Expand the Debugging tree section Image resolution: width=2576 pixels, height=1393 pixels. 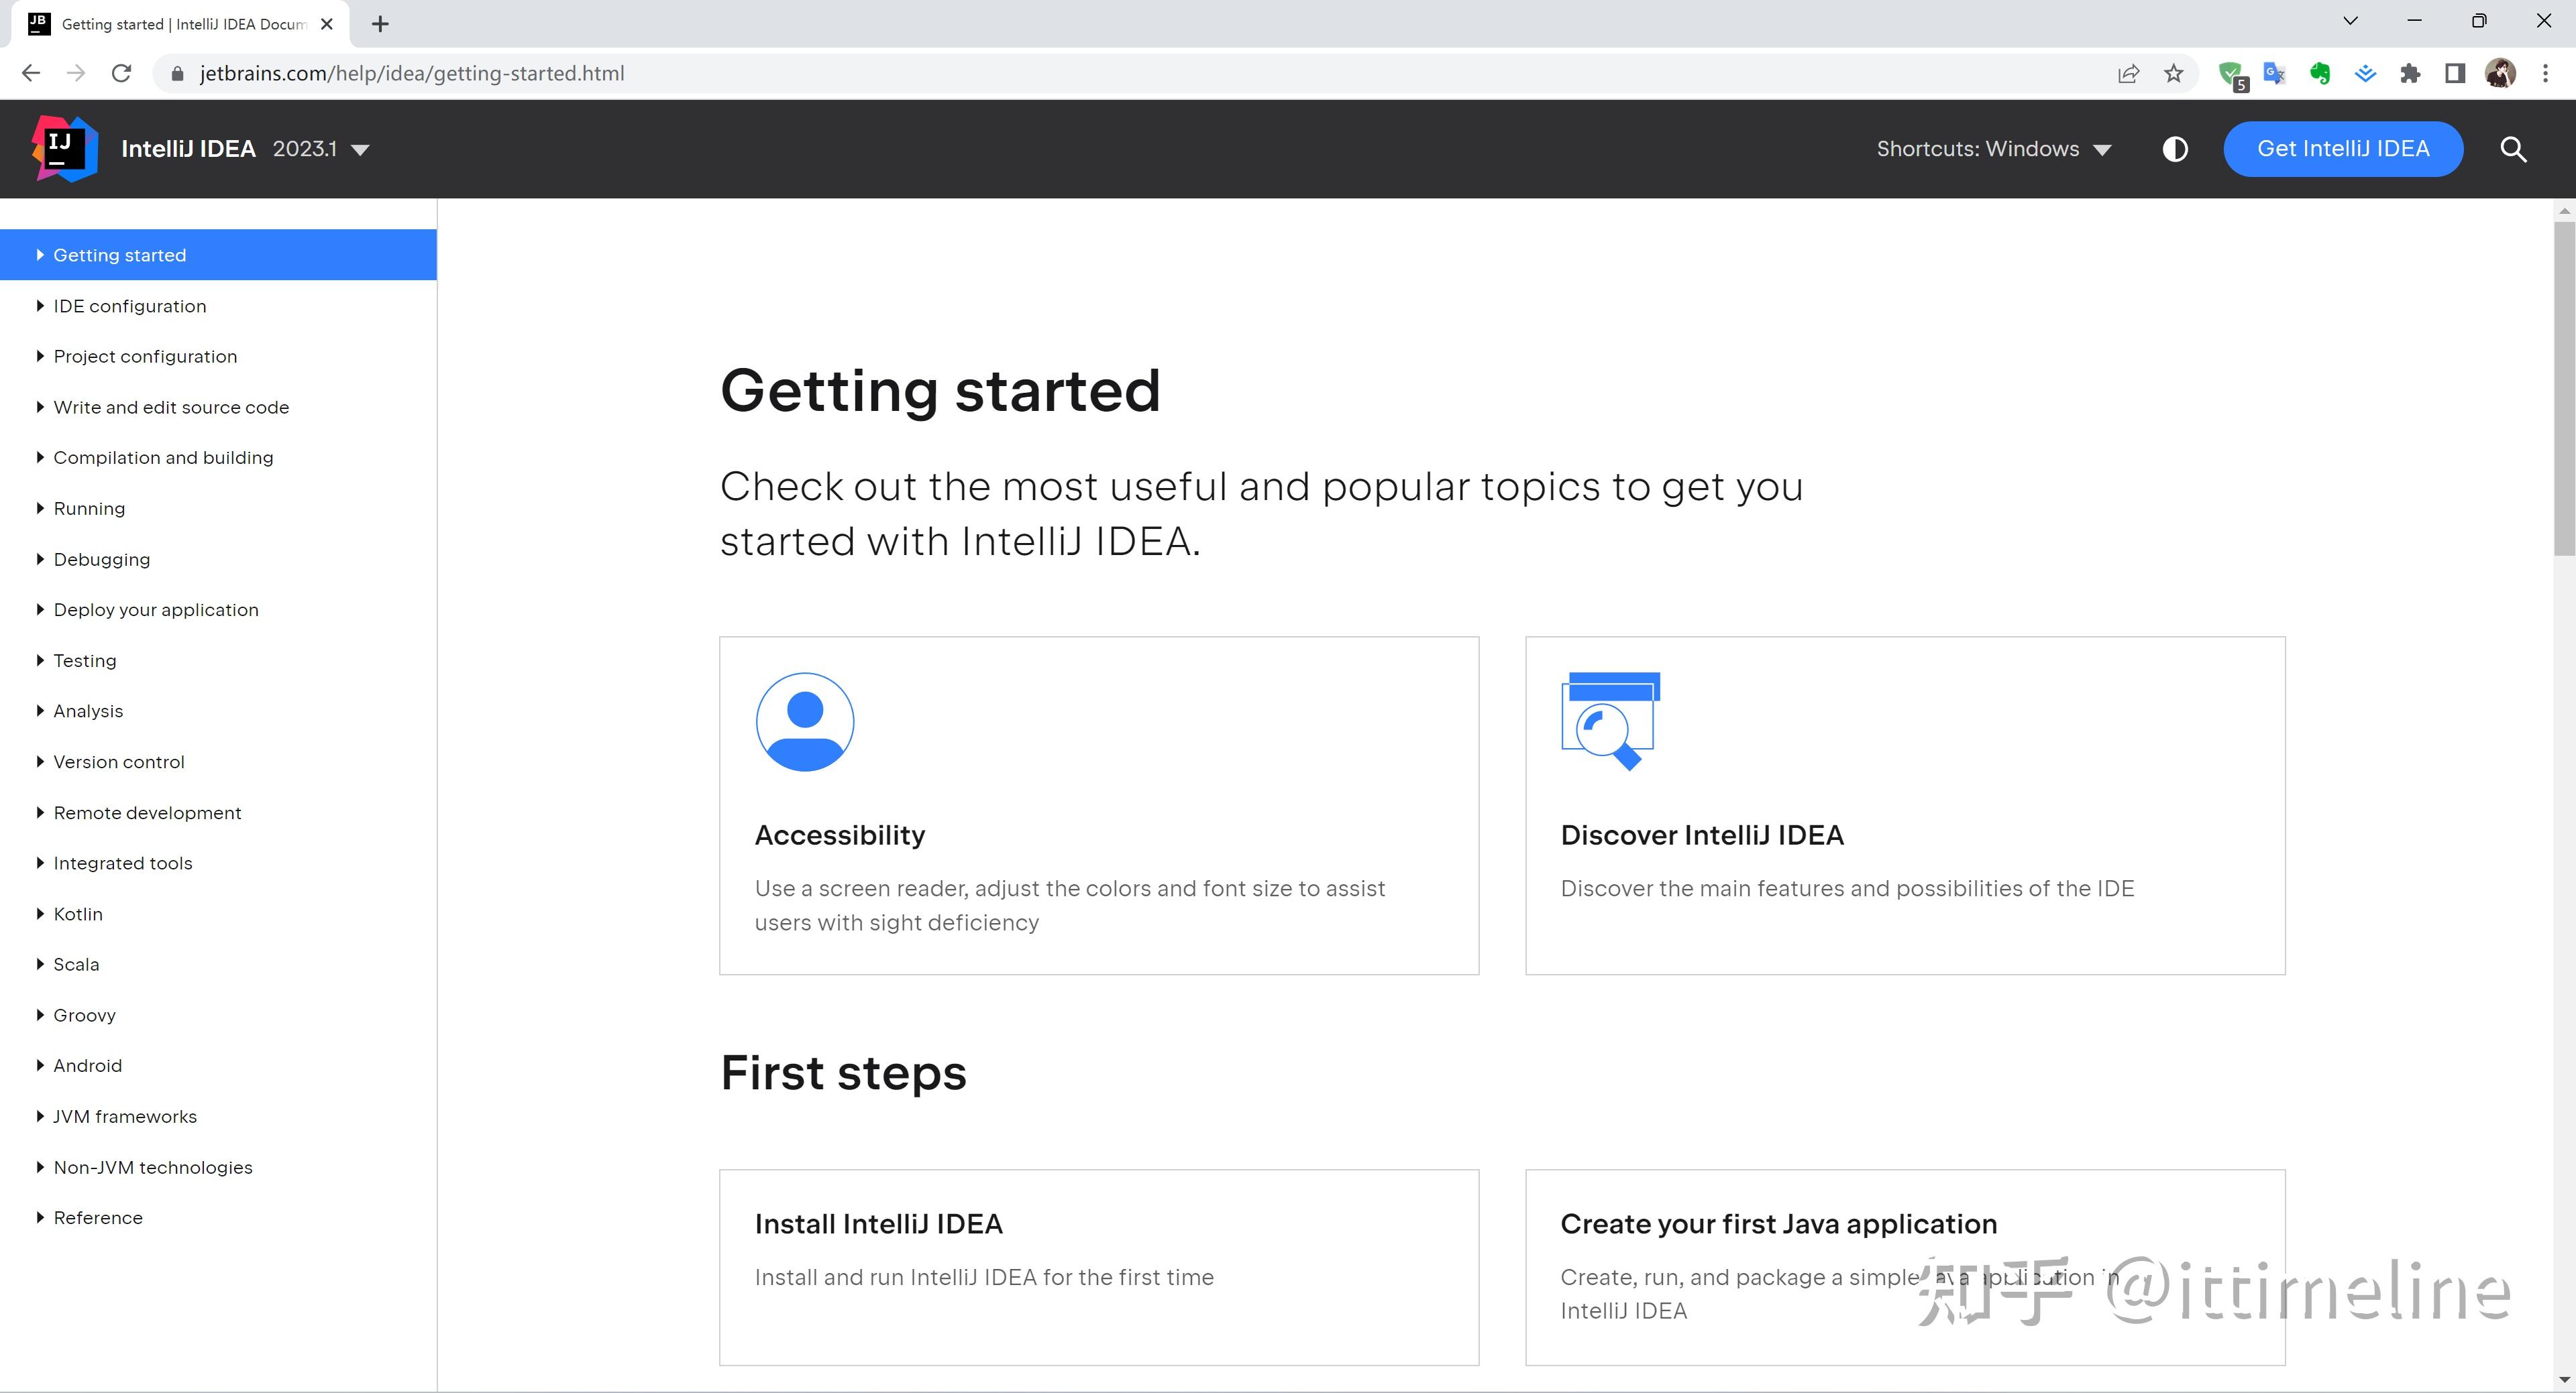point(40,558)
